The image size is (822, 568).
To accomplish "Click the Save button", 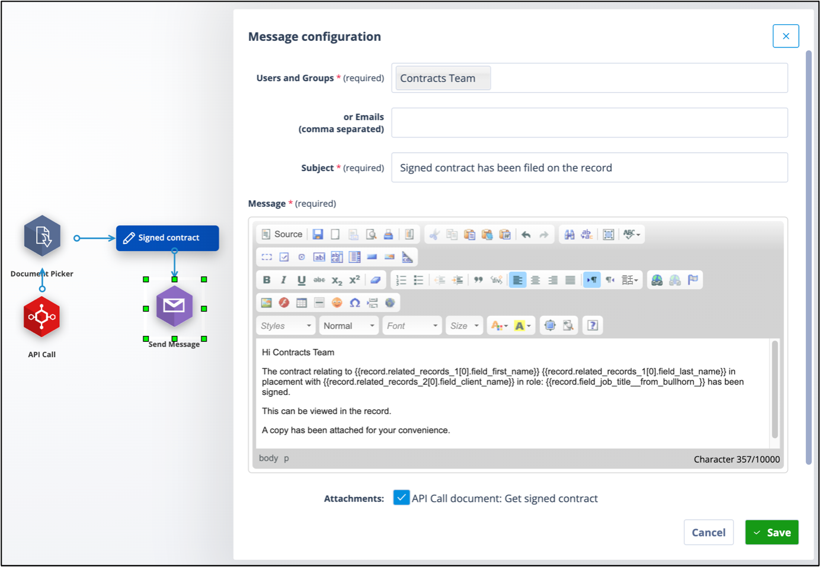I will pyautogui.click(x=772, y=532).
